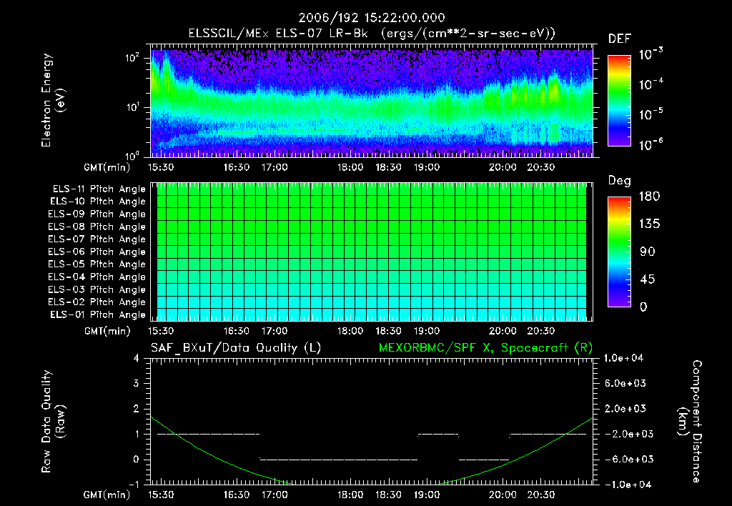Click the 10^-6 value on DEF scale
The height and width of the screenshot is (506, 732).
651,144
